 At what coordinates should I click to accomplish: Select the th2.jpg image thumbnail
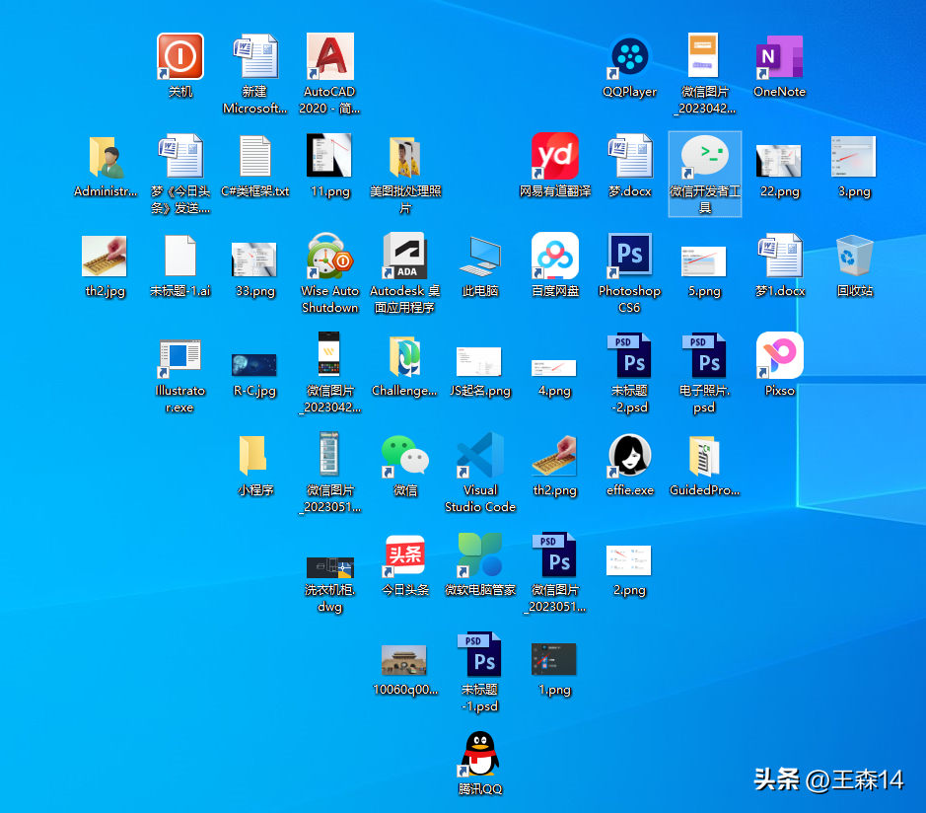point(105,258)
